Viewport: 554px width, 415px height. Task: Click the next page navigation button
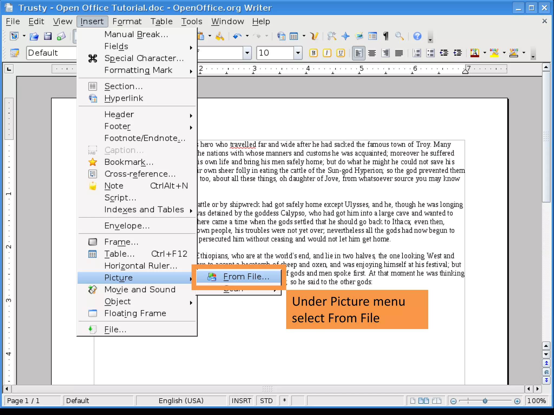point(546,380)
